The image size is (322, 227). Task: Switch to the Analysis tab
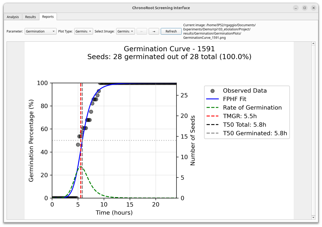point(13,17)
